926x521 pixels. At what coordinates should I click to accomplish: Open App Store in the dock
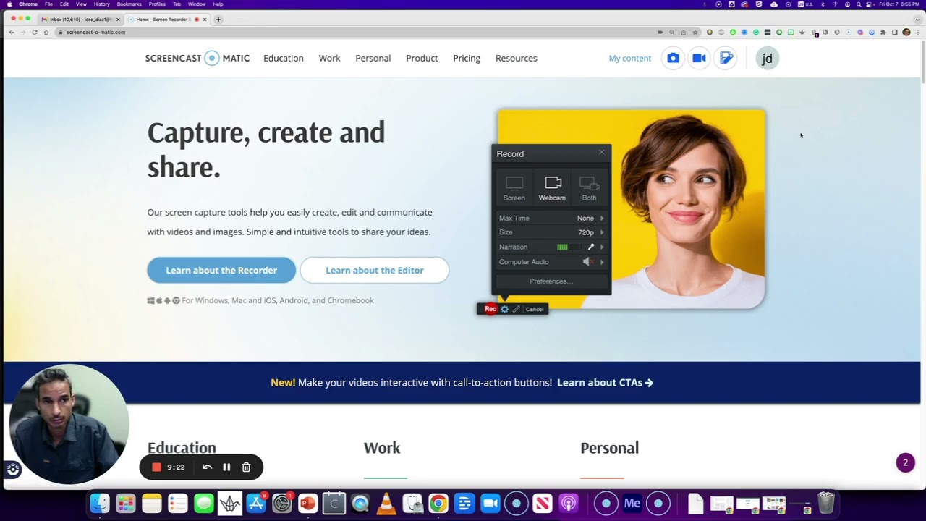[256, 503]
